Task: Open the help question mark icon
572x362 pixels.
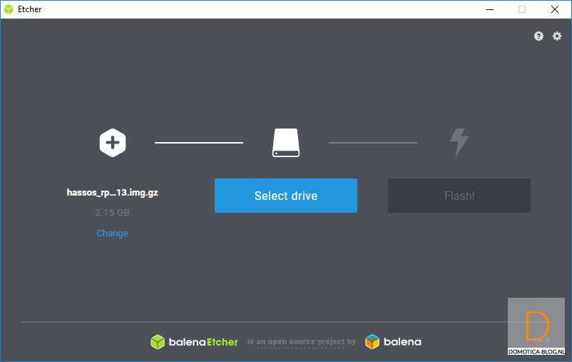Action: click(x=538, y=36)
